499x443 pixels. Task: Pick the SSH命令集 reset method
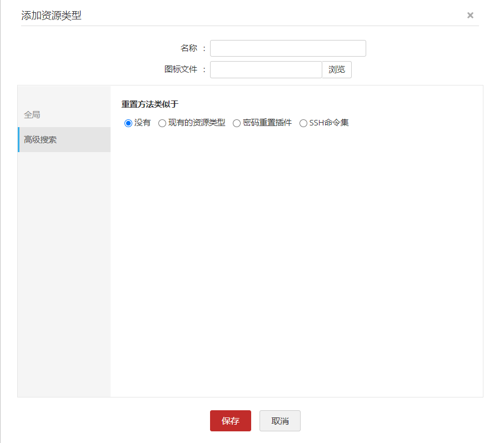tap(303, 123)
